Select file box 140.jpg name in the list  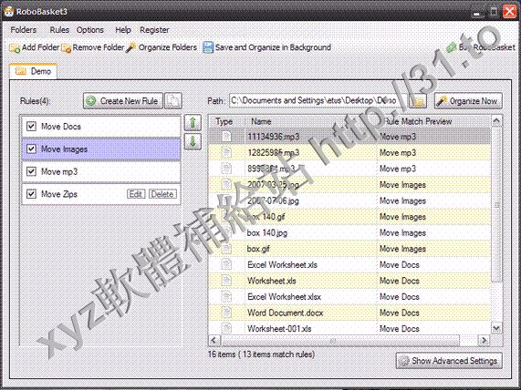(267, 232)
